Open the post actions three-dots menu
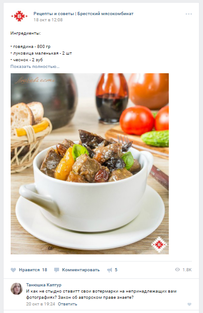This screenshot has height=313, width=203. coord(189,14)
